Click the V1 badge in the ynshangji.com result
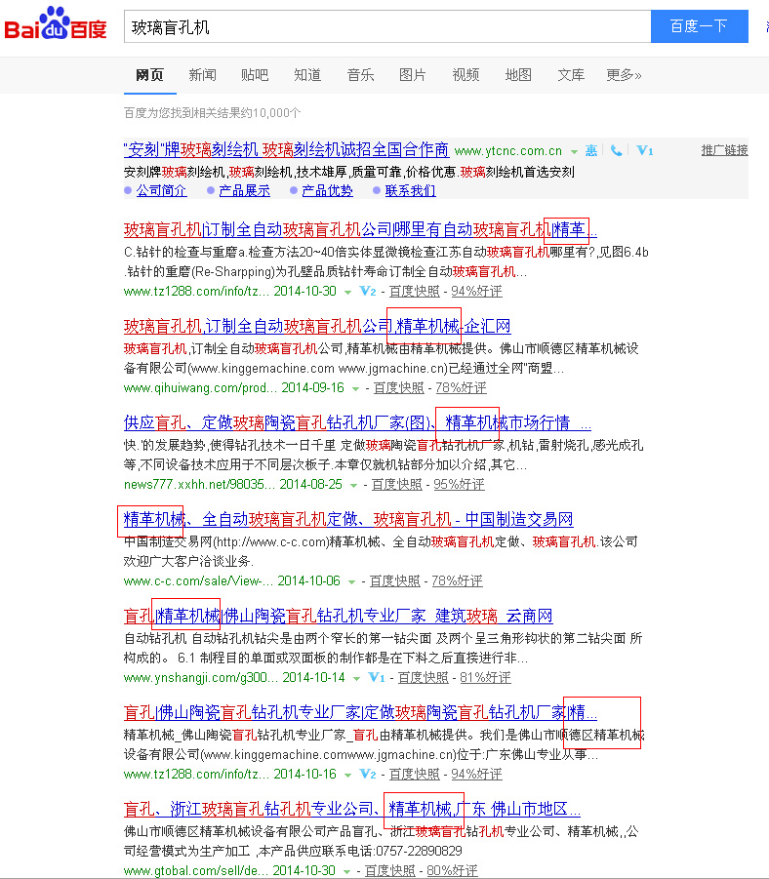The height and width of the screenshot is (879, 769). click(x=377, y=677)
